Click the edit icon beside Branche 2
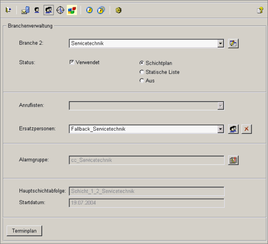 pos(233,43)
